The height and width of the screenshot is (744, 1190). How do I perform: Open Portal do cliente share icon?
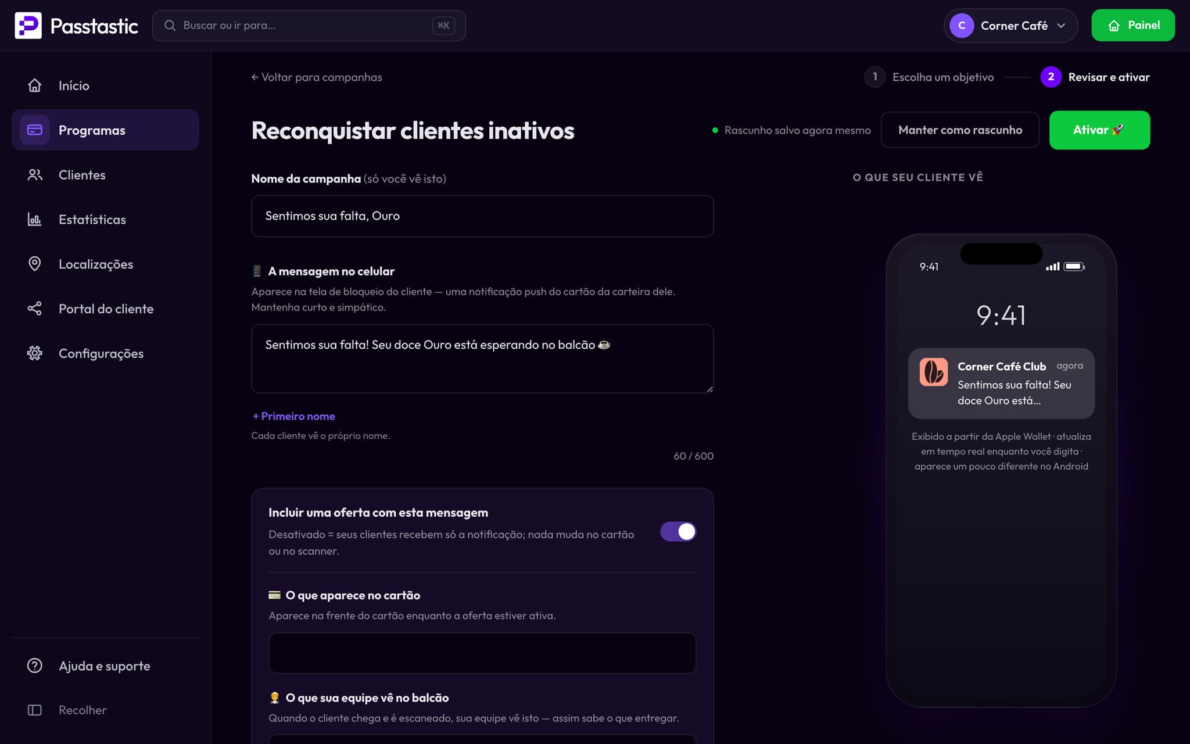point(35,309)
